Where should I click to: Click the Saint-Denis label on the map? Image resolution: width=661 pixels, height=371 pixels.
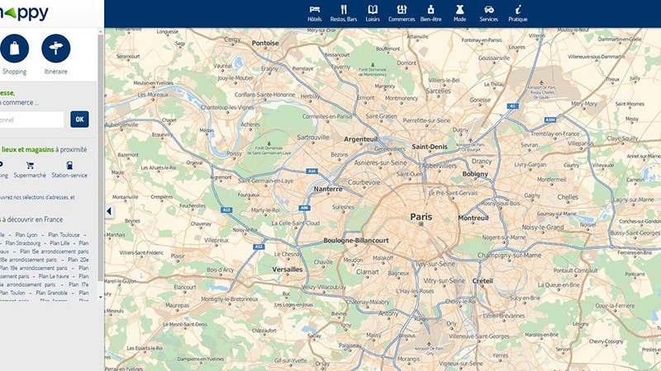[x=430, y=147]
